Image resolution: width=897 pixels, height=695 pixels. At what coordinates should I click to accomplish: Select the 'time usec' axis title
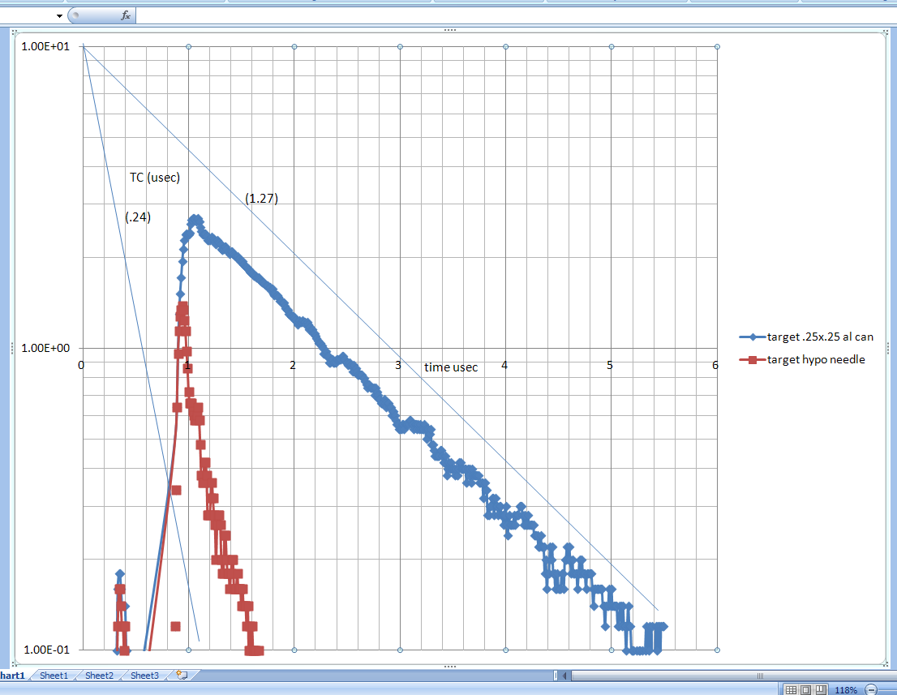[x=451, y=367]
